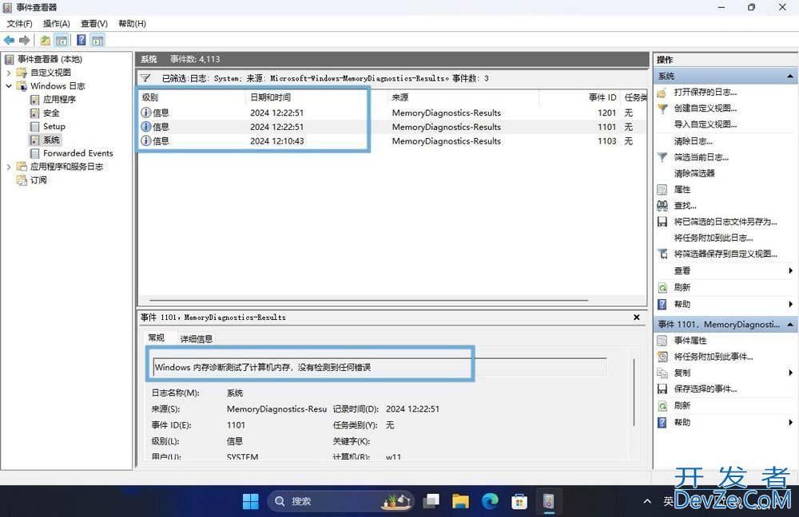
Task: Collapse the 系统 actions section
Action: 790,77
